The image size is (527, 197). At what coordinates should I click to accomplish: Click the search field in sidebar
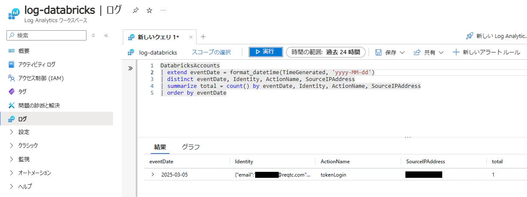click(46, 35)
